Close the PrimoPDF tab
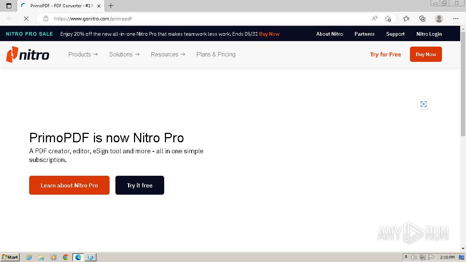Image resolution: width=466 pixels, height=262 pixels. [x=99, y=6]
